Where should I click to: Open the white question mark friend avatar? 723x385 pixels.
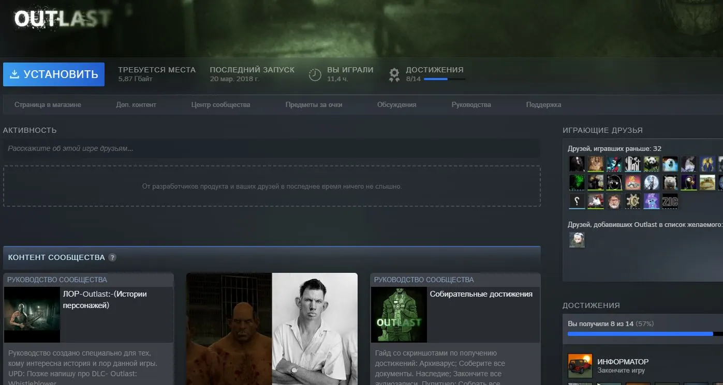577,201
